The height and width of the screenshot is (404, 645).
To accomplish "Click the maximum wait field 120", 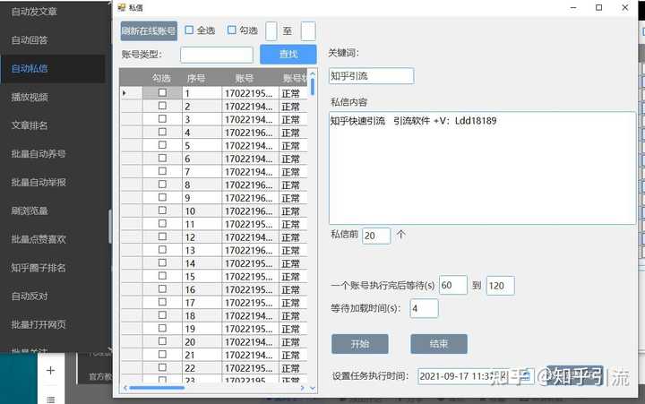I will pyautogui.click(x=500, y=286).
